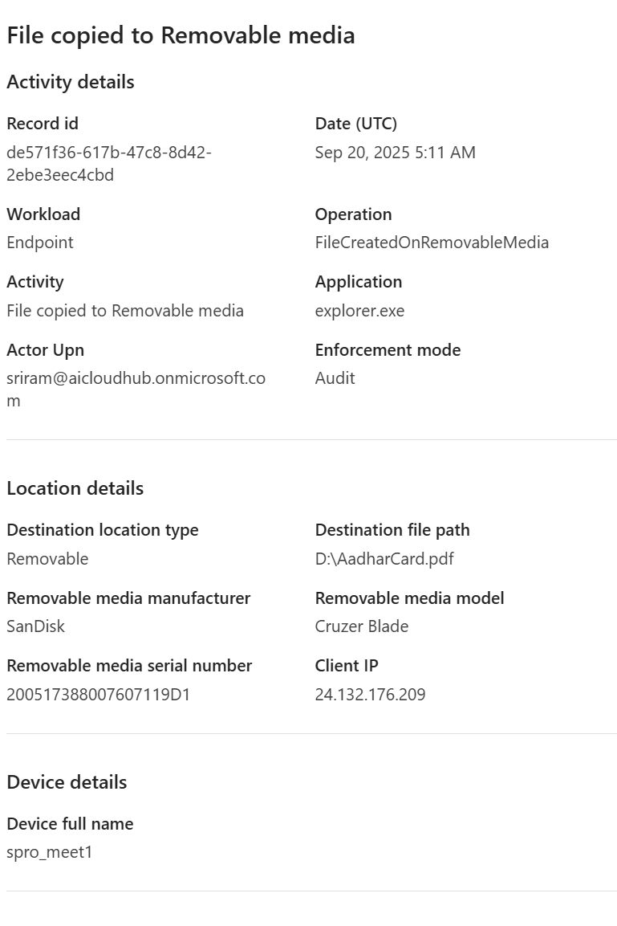Click the Destination location type value Removable
The height and width of the screenshot is (926, 617).
pos(47,559)
